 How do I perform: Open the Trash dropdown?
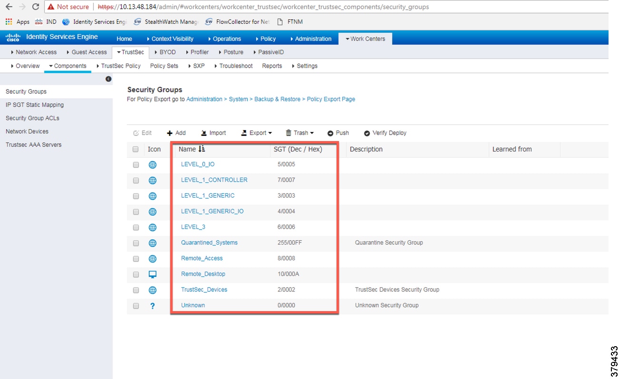300,133
